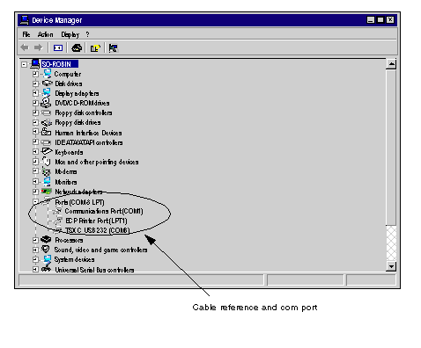421x348 pixels.
Task: Click the properties toolbar icon
Action: point(95,48)
